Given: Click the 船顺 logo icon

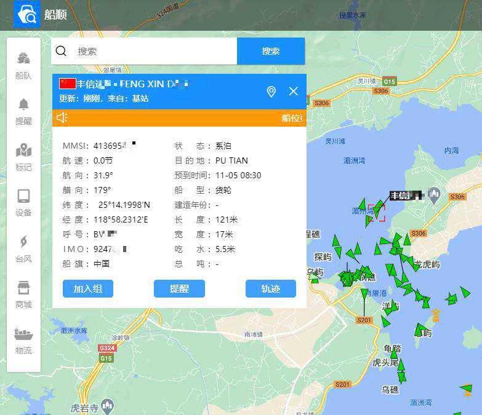Looking at the screenshot, I should point(26,15).
